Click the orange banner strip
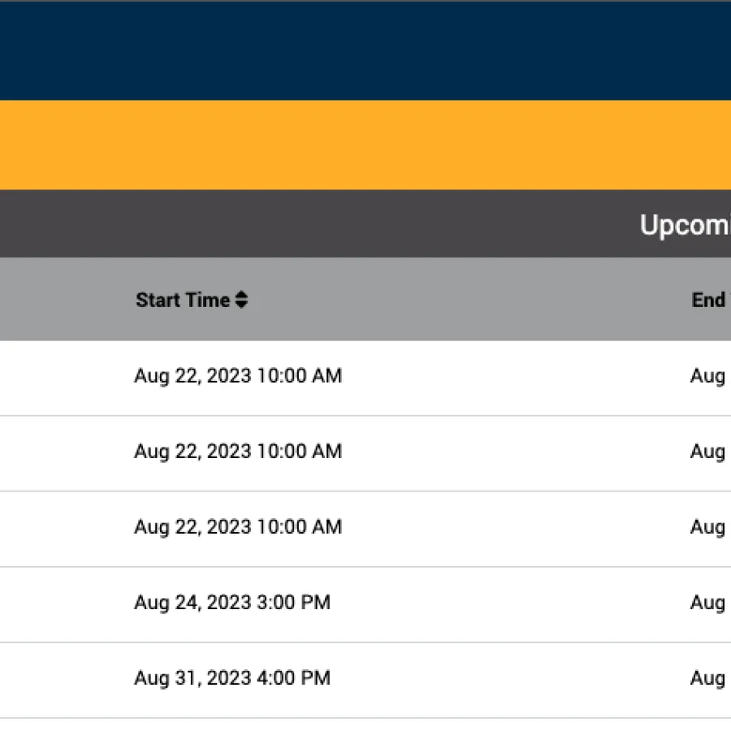 (365, 145)
